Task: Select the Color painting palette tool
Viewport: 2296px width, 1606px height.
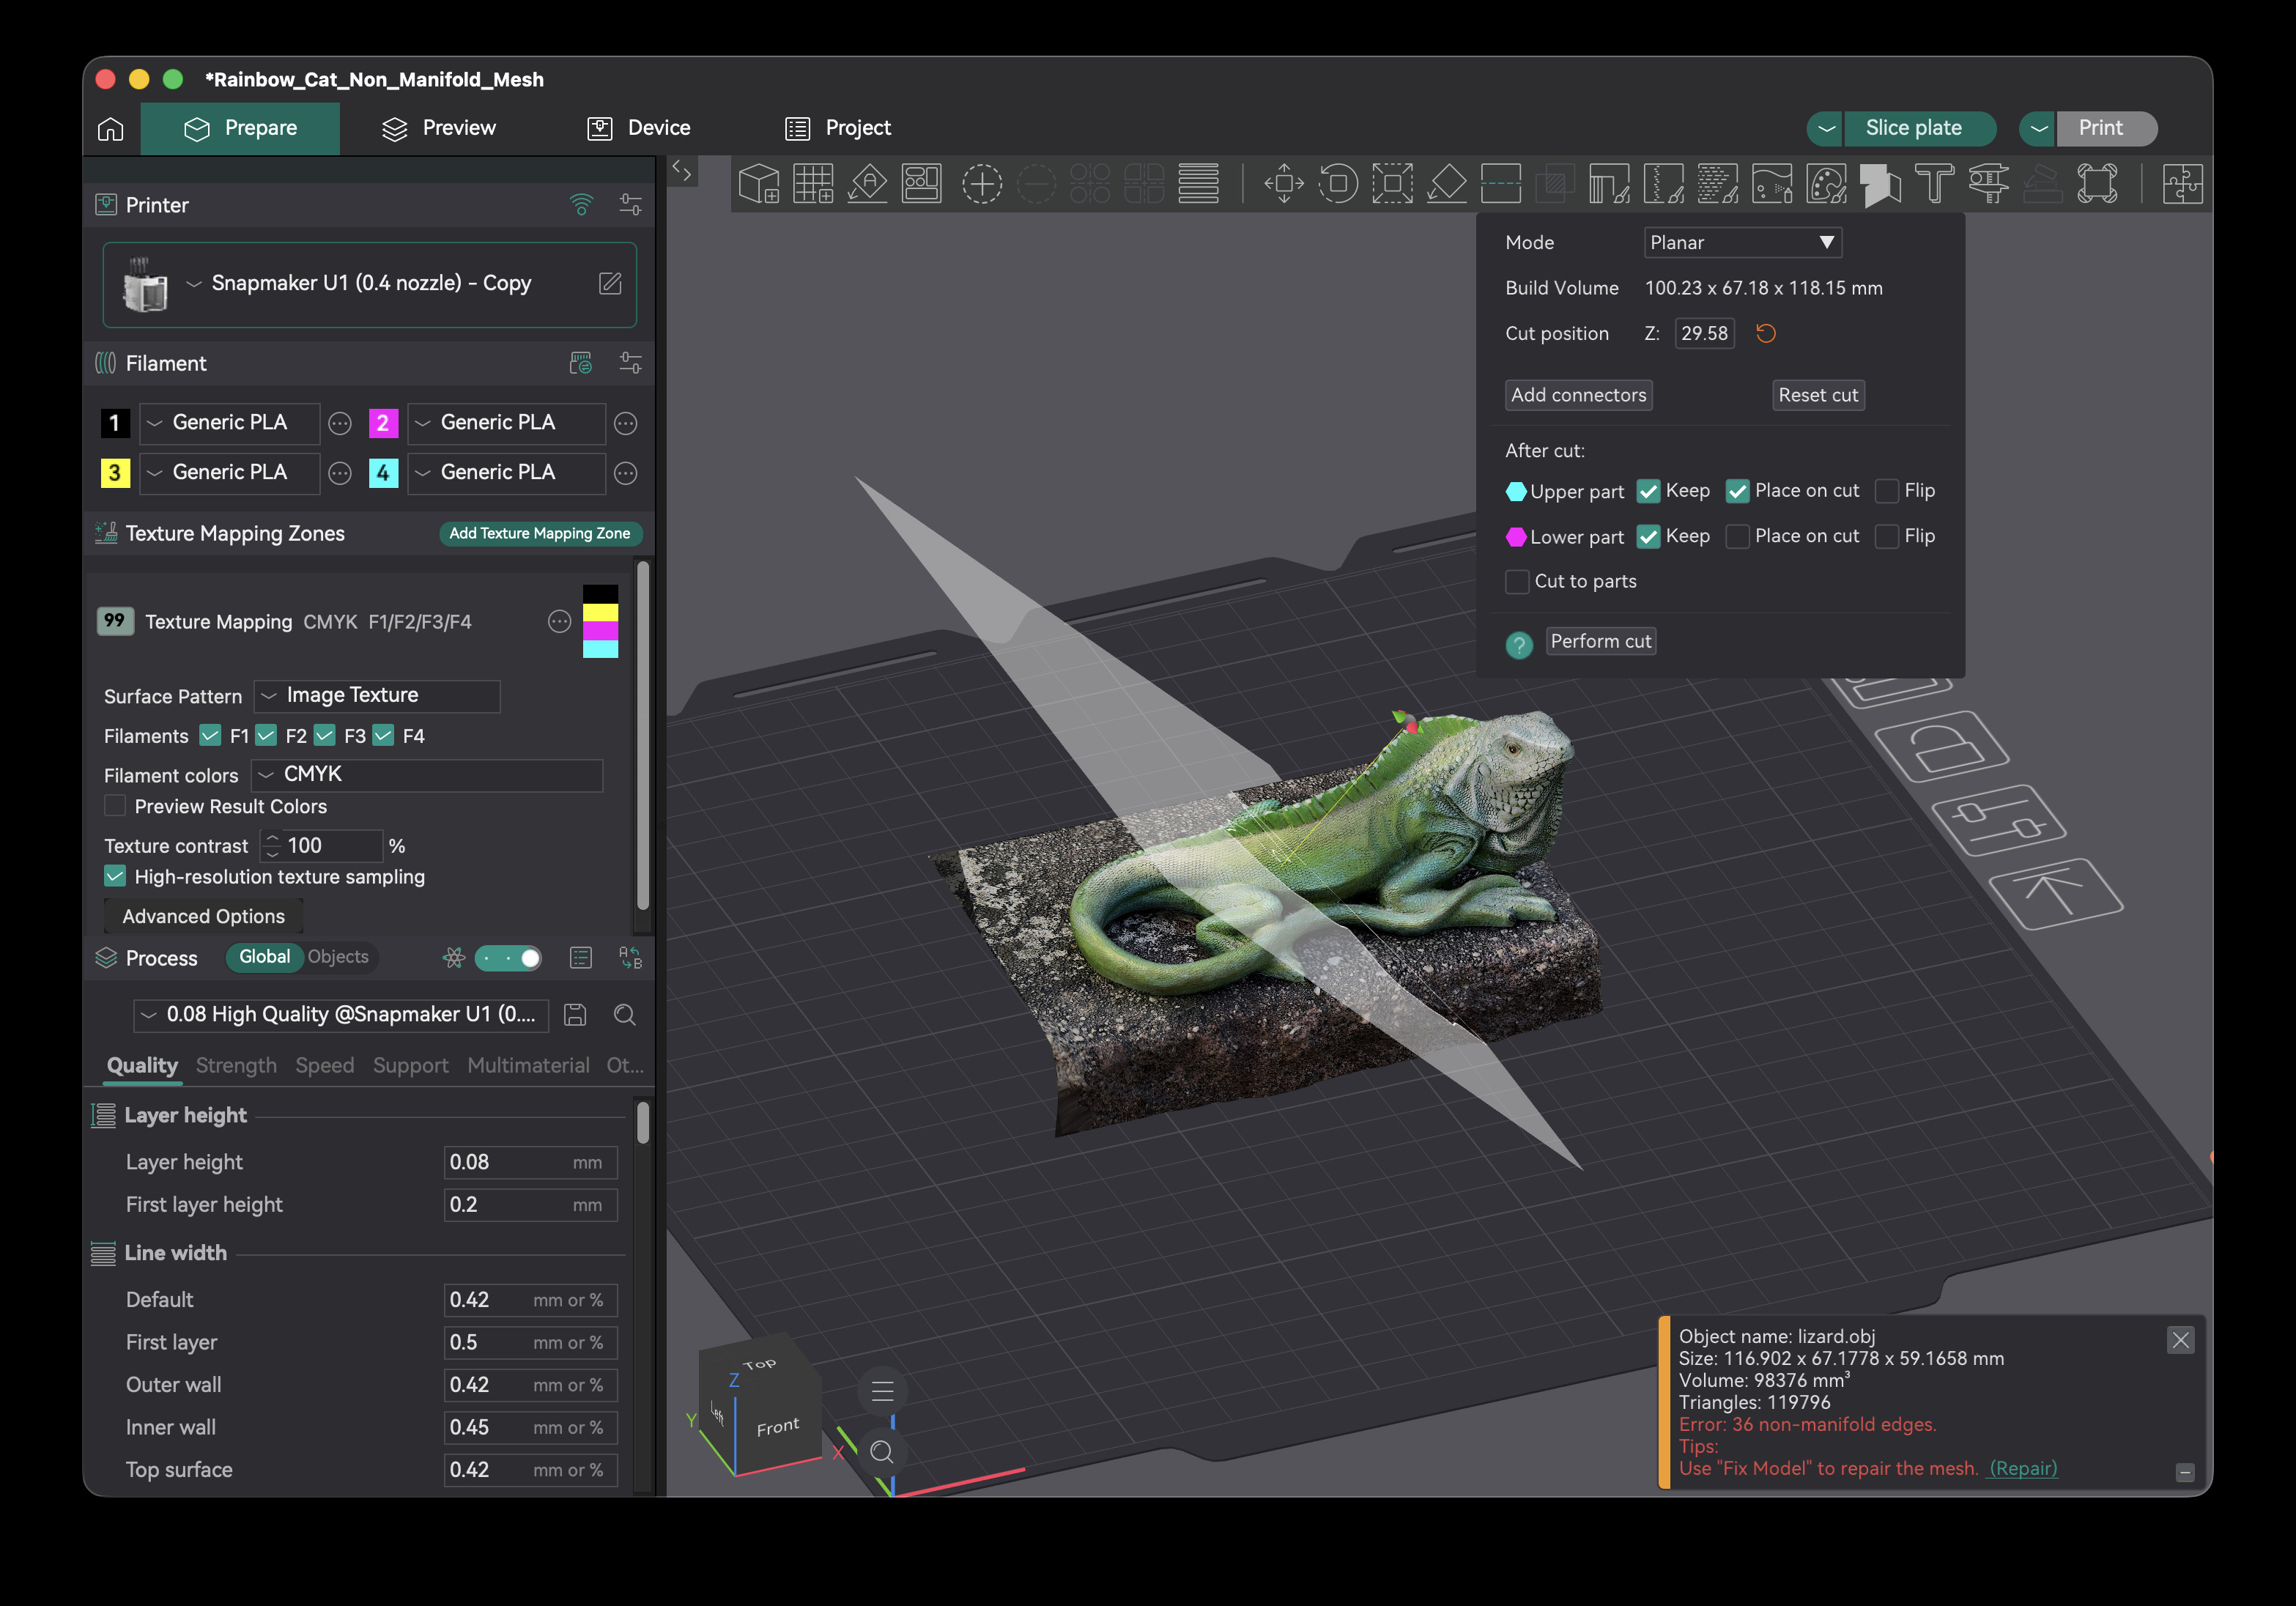Action: [x=1826, y=184]
